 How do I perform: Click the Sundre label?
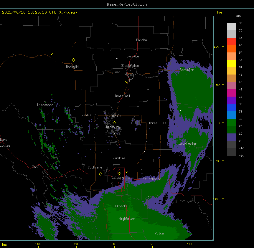(x=86, y=115)
